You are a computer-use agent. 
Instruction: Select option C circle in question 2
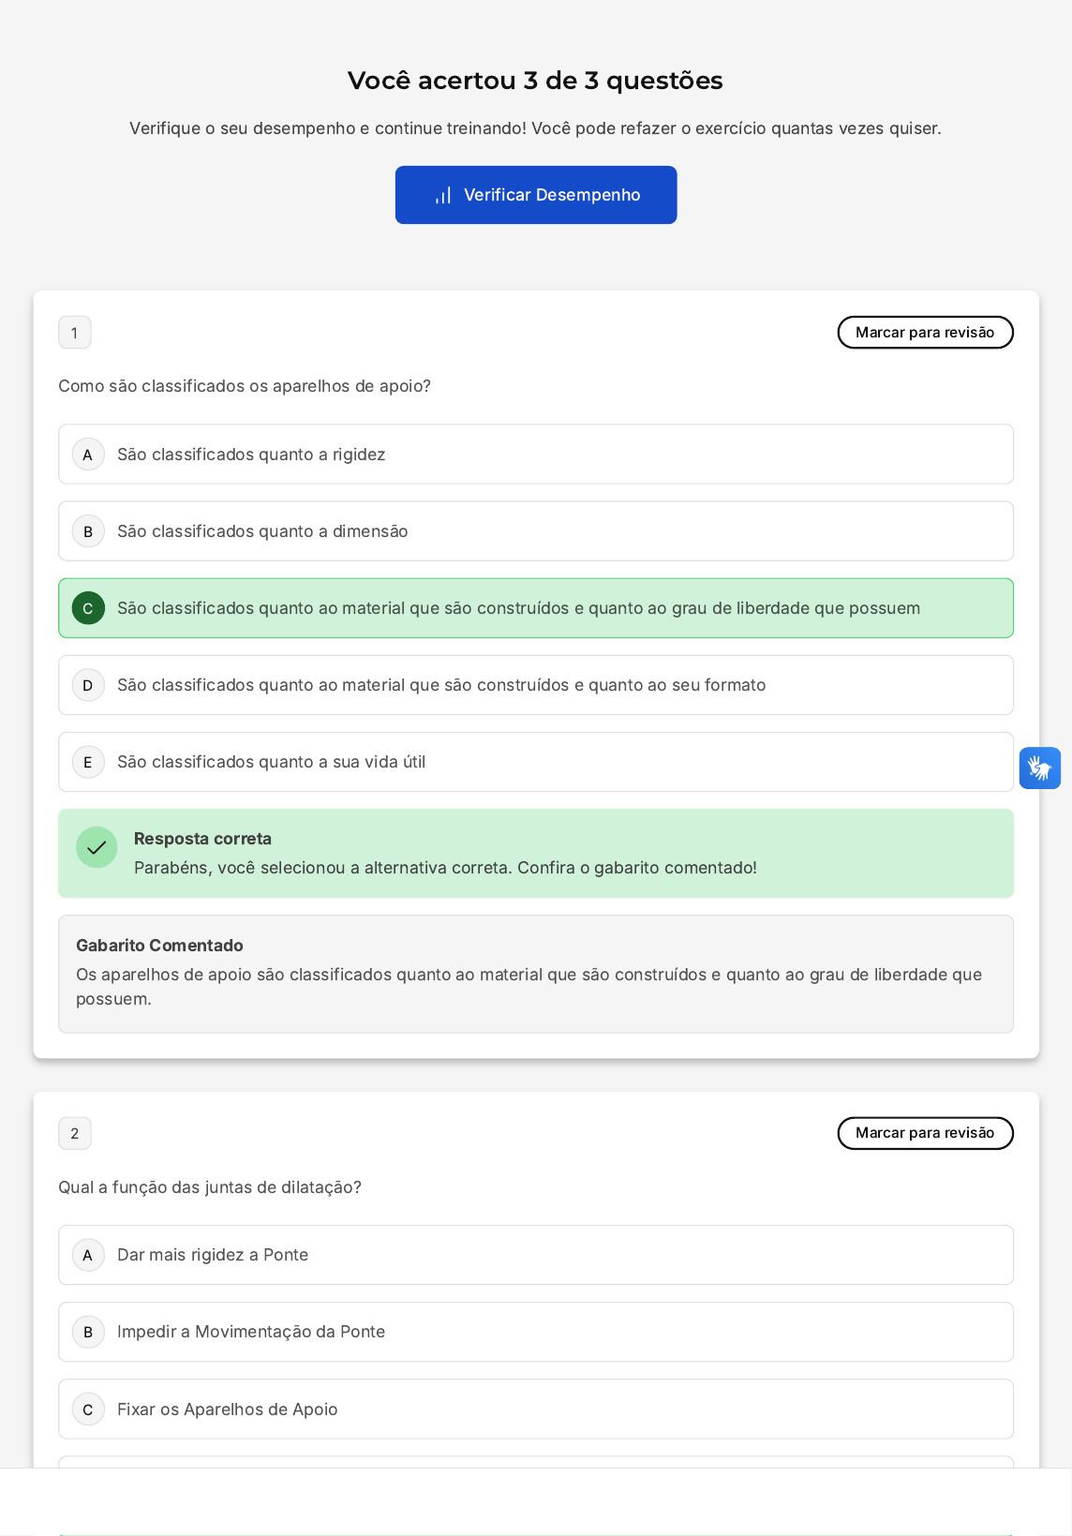pyautogui.click(x=88, y=1409)
